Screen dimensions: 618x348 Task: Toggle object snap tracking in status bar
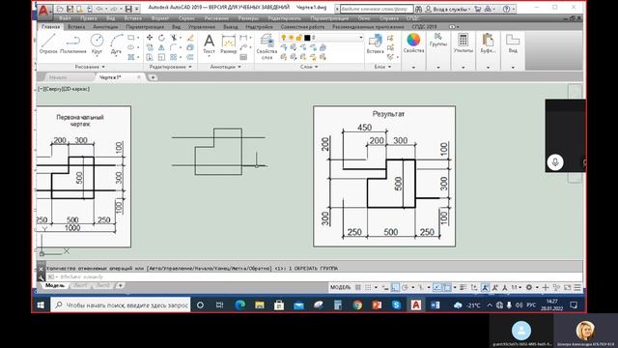(437, 288)
